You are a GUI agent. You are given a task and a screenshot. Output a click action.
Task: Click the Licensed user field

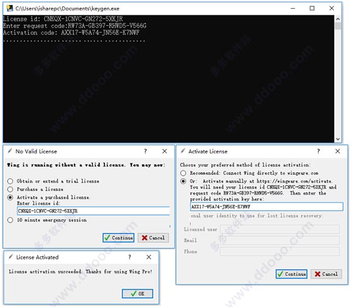[x=280, y=230]
